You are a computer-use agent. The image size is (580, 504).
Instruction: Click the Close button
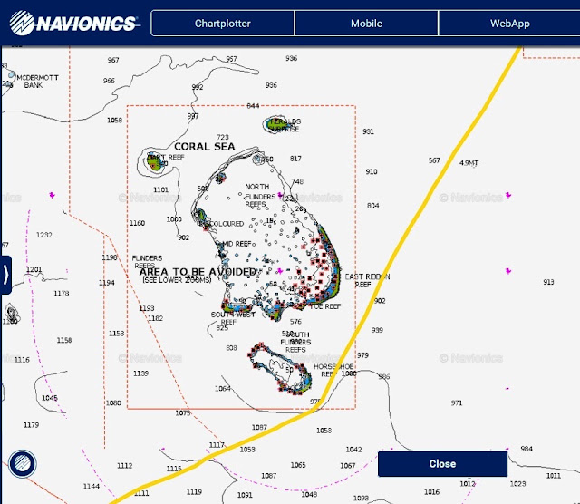point(442,464)
